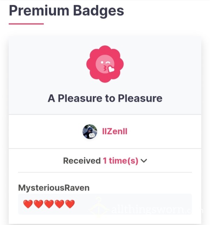Click the last red heart emoji
Screen dimensions: 210x225
pyautogui.click(x=70, y=204)
